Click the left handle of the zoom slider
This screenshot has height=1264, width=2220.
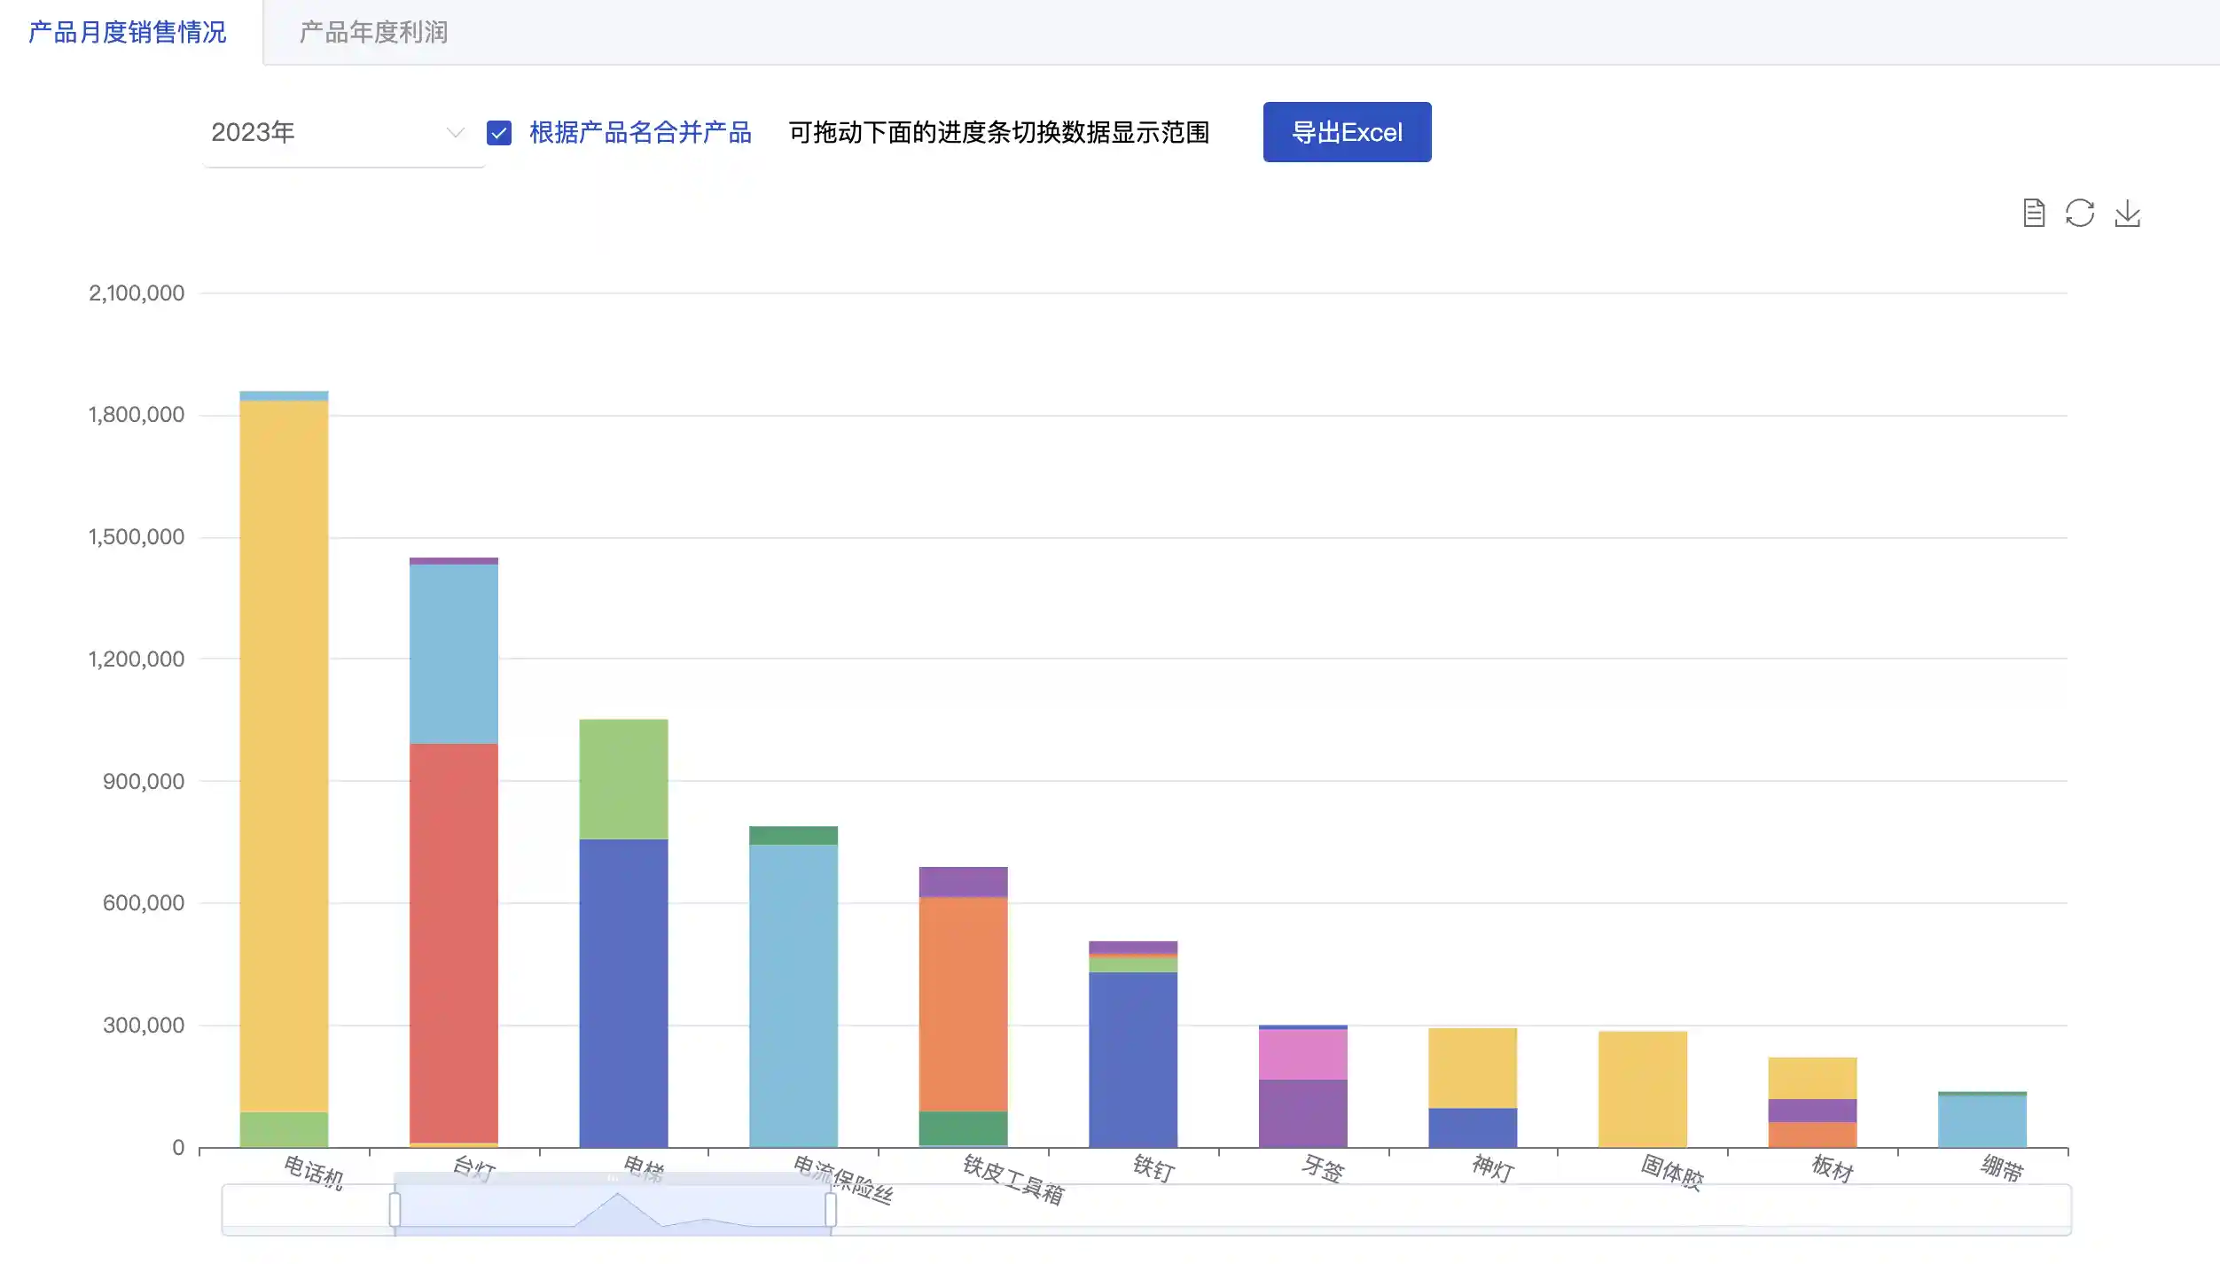click(395, 1209)
